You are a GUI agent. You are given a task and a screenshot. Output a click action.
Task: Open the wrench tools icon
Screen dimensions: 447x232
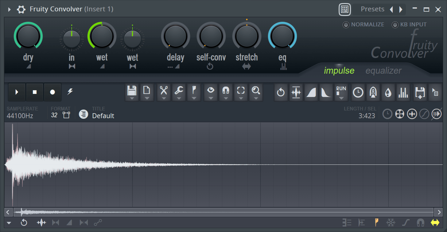pyautogui.click(x=179, y=91)
